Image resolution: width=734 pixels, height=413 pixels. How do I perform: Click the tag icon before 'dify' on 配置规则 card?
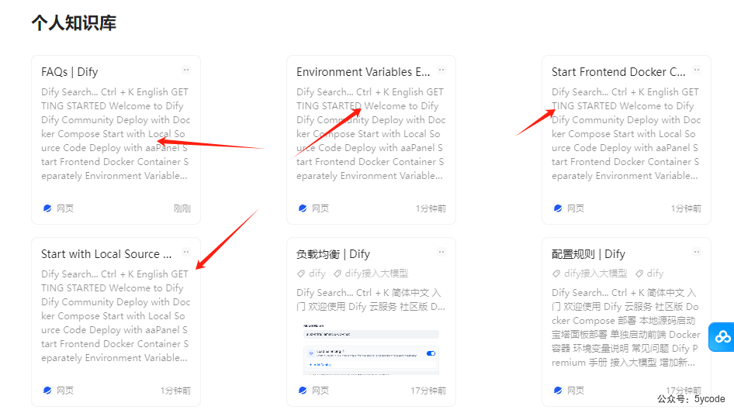639,274
